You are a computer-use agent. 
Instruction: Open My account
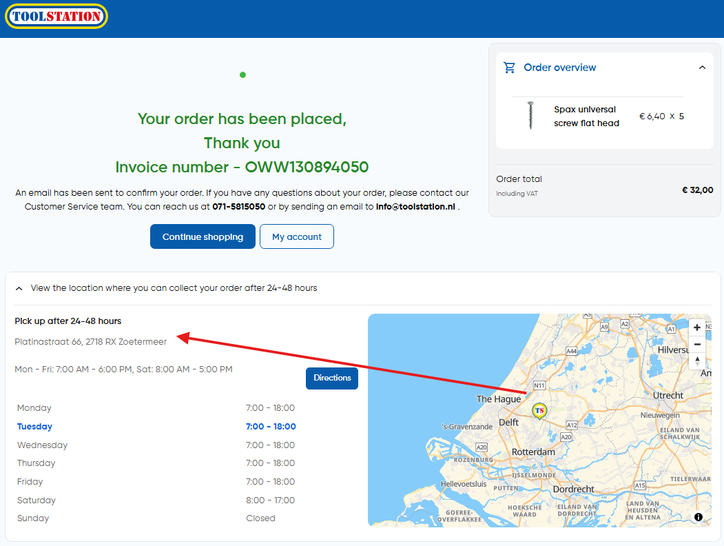tap(296, 236)
